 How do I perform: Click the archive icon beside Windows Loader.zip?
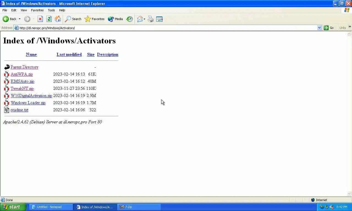[x=7, y=103]
